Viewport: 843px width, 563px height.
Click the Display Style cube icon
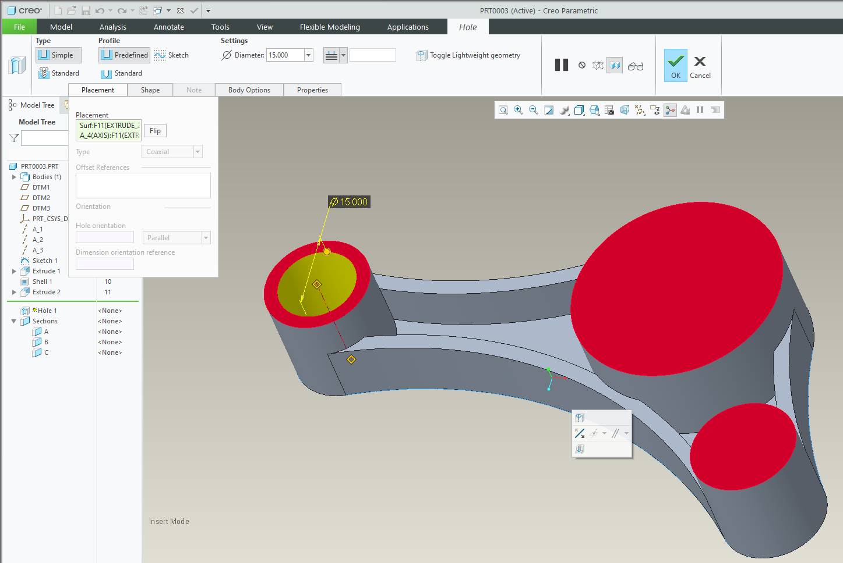click(x=579, y=109)
